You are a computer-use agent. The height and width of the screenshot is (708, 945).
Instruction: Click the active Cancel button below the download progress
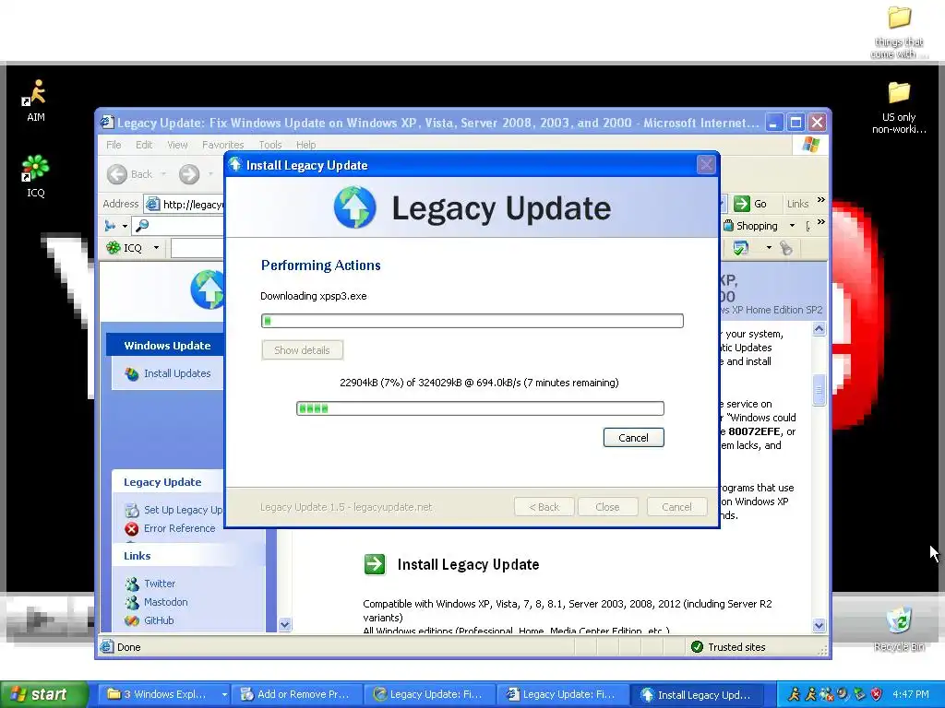click(633, 438)
